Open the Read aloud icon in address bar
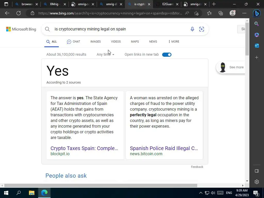 pyautogui.click(x=187, y=13)
